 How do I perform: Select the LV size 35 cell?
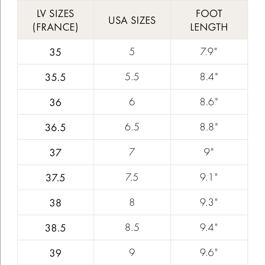(x=56, y=52)
